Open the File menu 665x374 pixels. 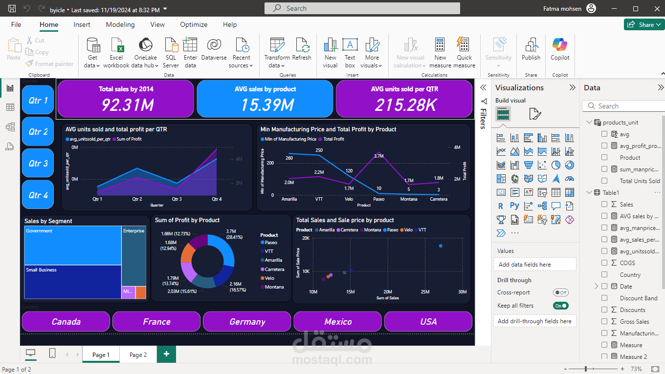click(16, 24)
